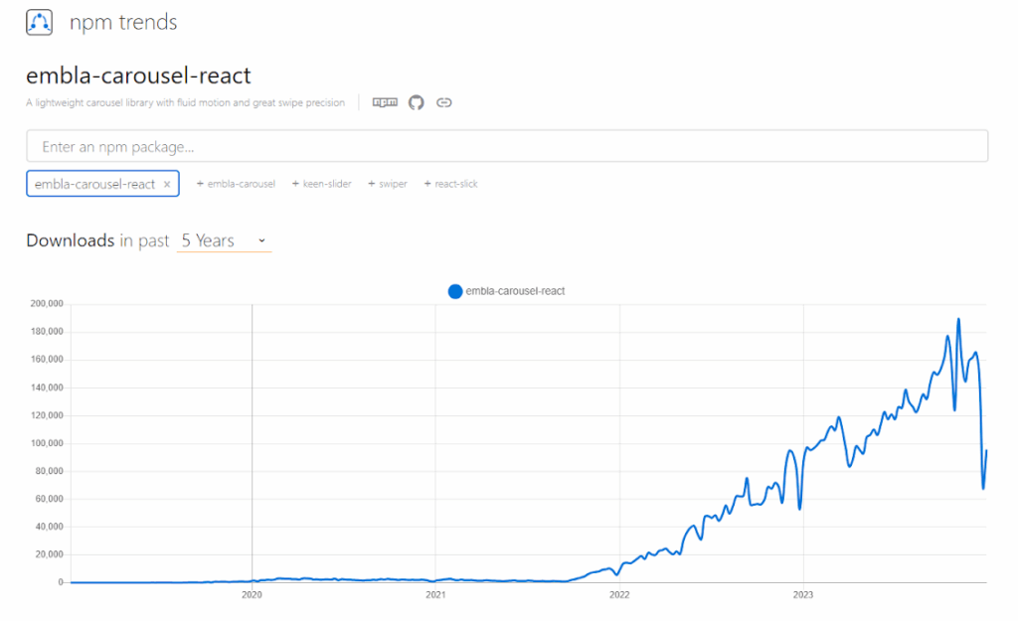Open the GitHub repository icon
The image size is (1018, 621).
(417, 102)
